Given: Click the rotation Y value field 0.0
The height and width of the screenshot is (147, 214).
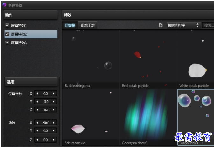Looking at the screenshot, I should tap(46, 131).
